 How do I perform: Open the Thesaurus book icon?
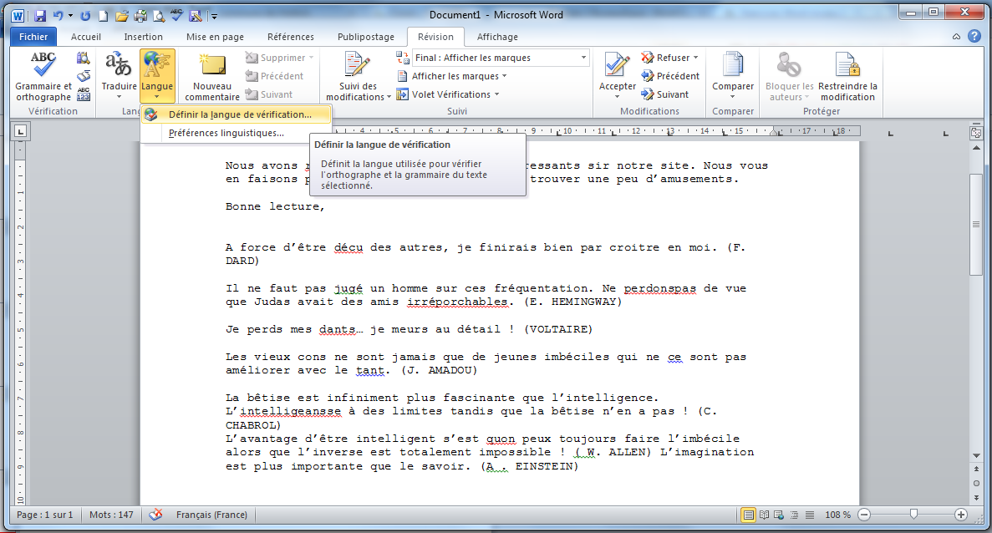[83, 77]
